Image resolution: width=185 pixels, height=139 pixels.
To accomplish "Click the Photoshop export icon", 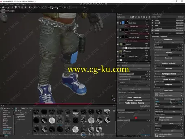I will pyautogui.click(x=3, y=11).
